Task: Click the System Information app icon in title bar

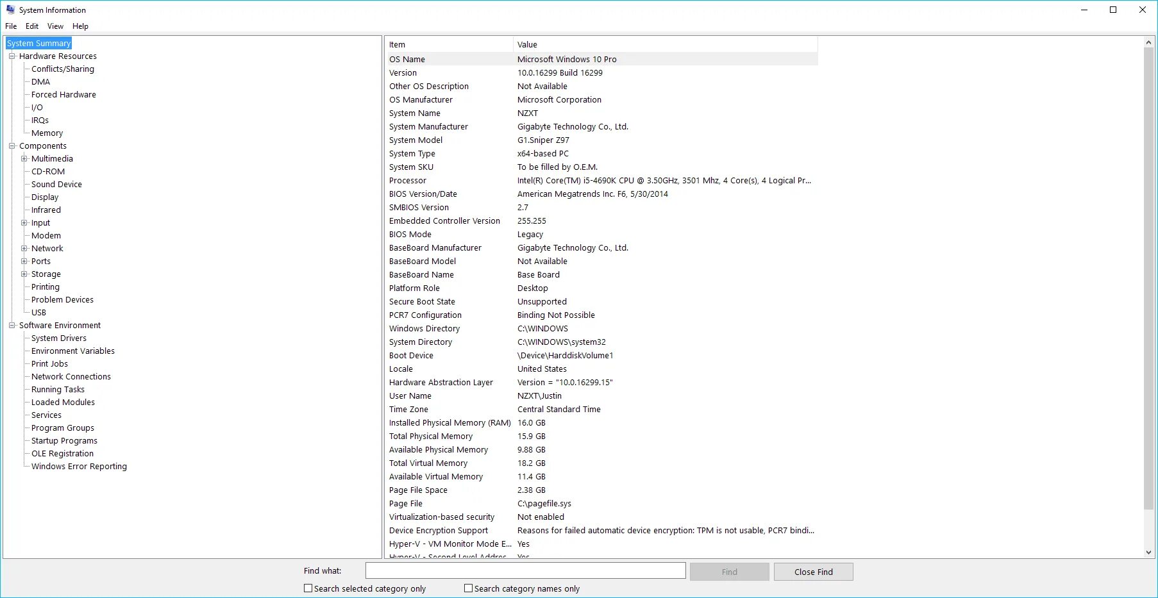Action: (x=10, y=10)
